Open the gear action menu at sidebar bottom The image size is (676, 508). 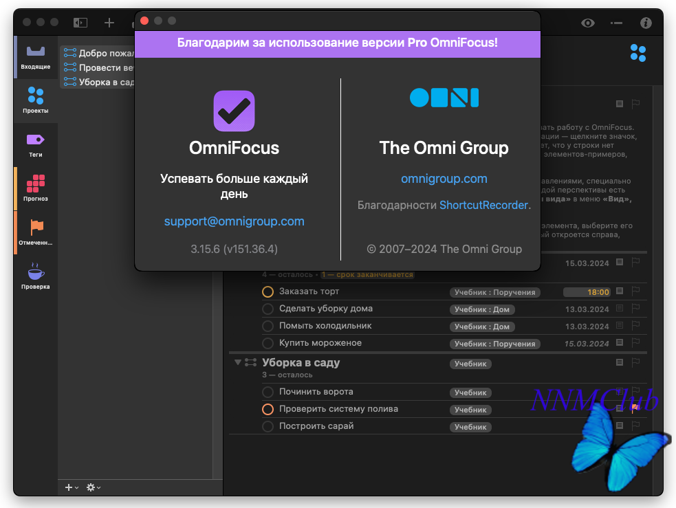point(93,487)
